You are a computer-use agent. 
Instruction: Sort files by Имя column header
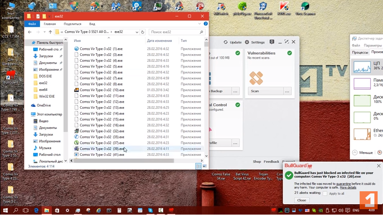pyautogui.click(x=77, y=41)
